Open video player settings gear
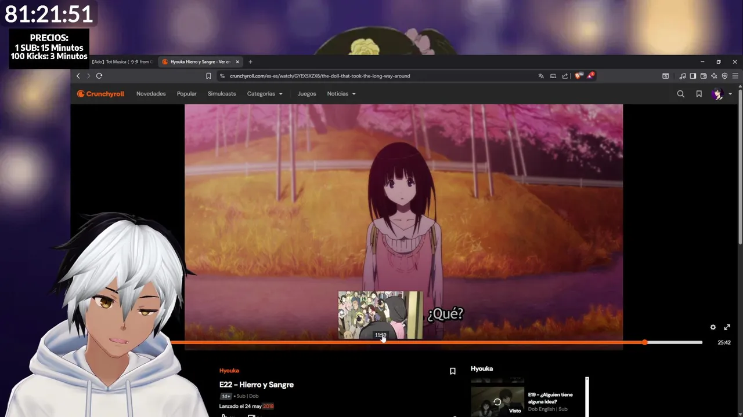The height and width of the screenshot is (417, 743). [x=713, y=327]
